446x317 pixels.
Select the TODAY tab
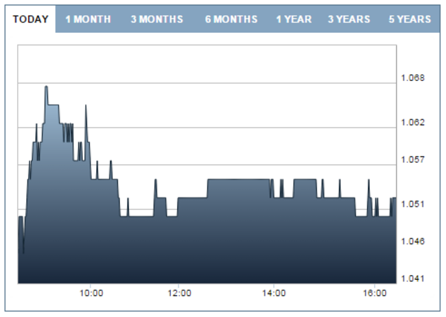(30, 19)
